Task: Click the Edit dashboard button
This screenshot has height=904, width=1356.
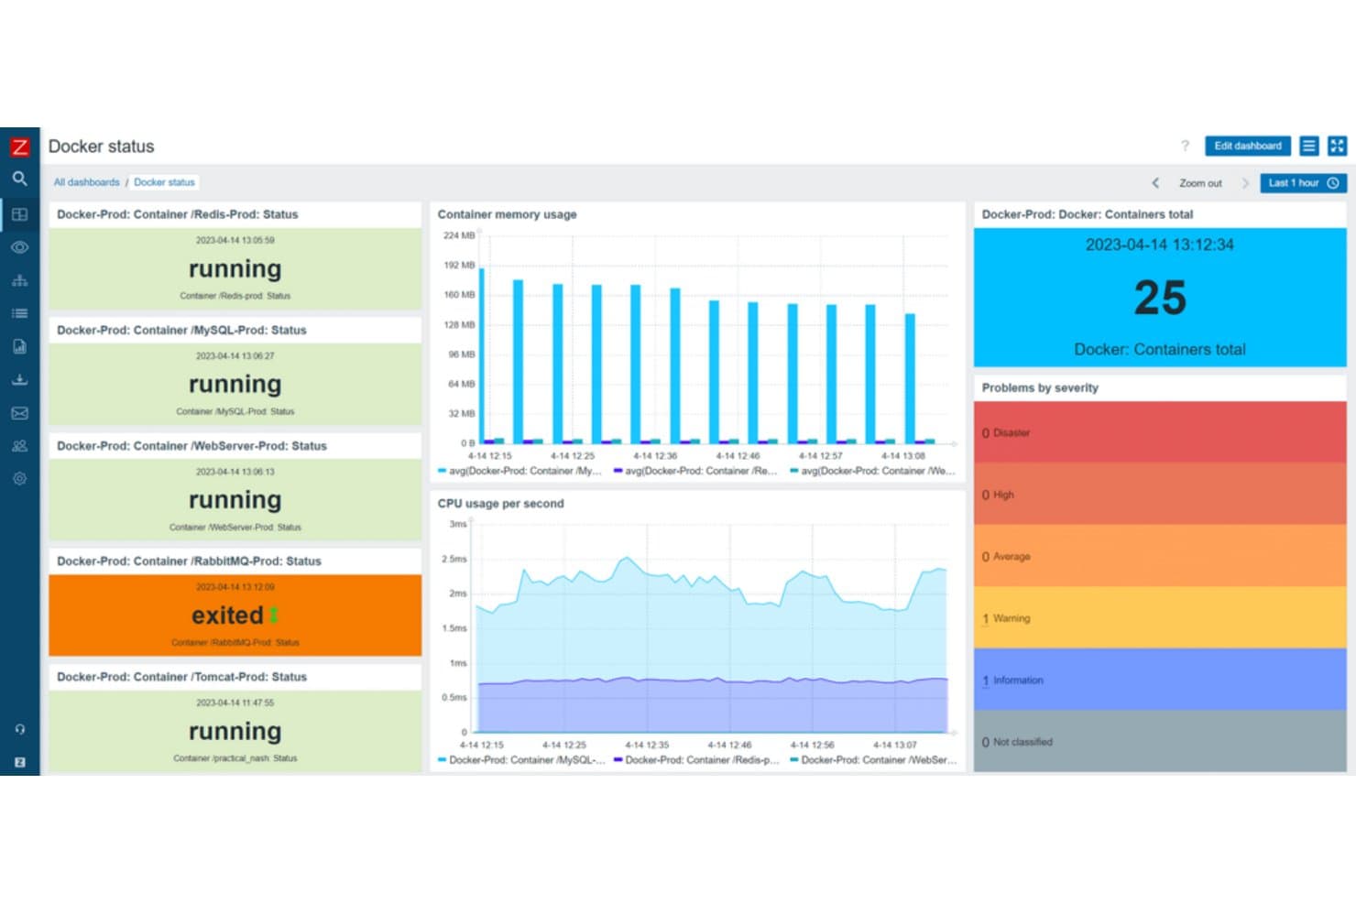Action: [x=1247, y=146]
